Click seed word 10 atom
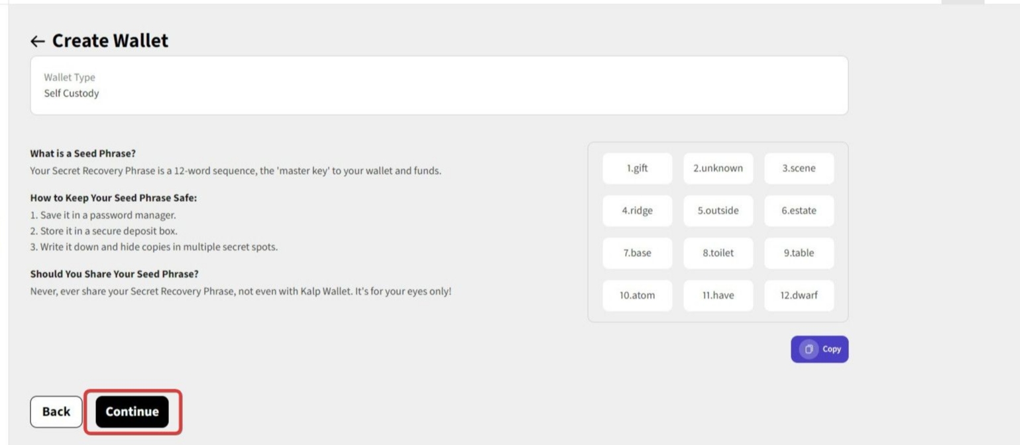Screen dimensions: 1020x445 point(637,295)
